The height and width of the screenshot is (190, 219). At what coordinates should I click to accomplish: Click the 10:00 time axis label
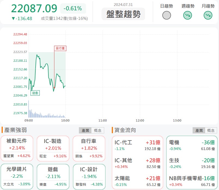[x=65, y=120]
